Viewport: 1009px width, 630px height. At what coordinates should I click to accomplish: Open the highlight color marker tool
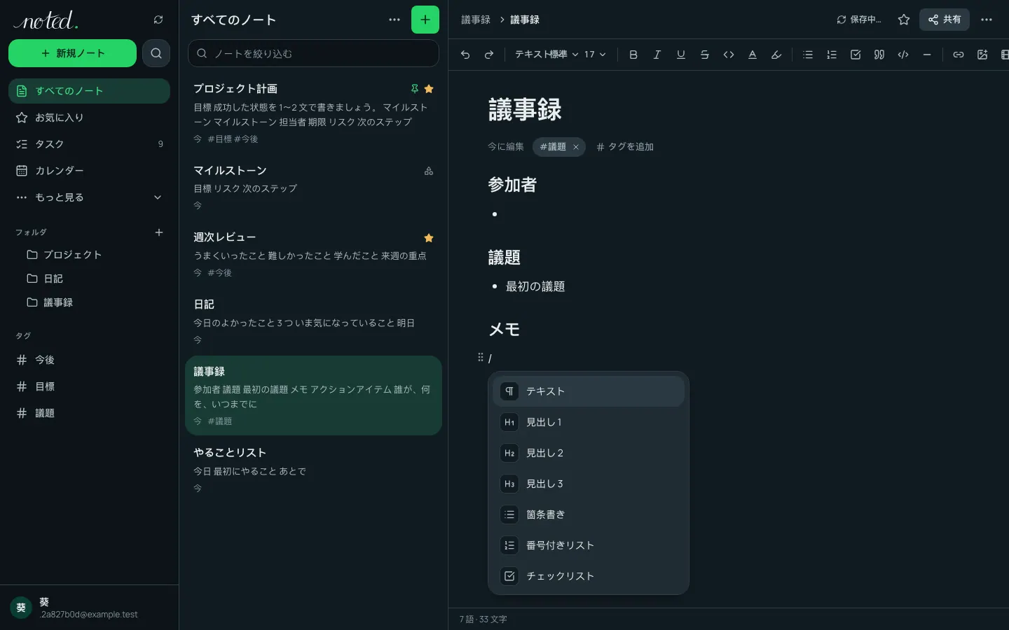pyautogui.click(x=776, y=55)
